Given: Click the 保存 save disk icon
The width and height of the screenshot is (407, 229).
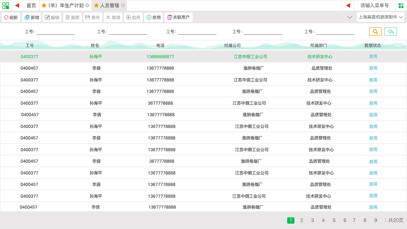Looking at the screenshot, I should click(x=88, y=17).
